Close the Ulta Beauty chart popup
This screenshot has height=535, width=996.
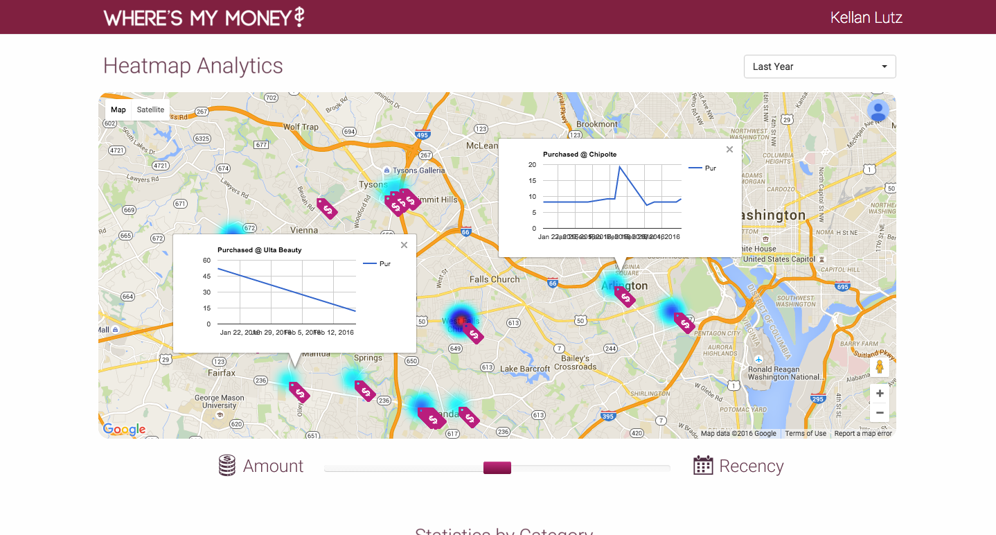pyautogui.click(x=404, y=245)
